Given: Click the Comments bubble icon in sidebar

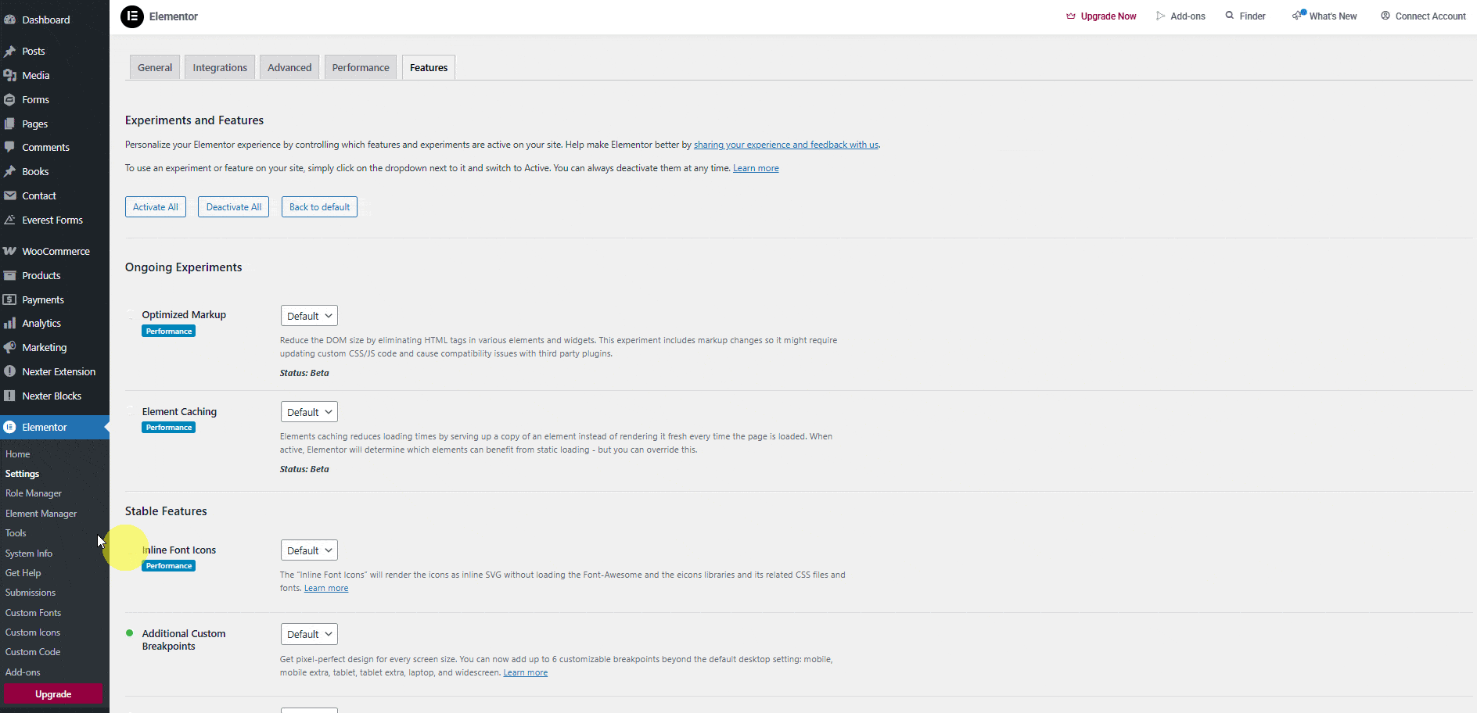Looking at the screenshot, I should point(9,147).
